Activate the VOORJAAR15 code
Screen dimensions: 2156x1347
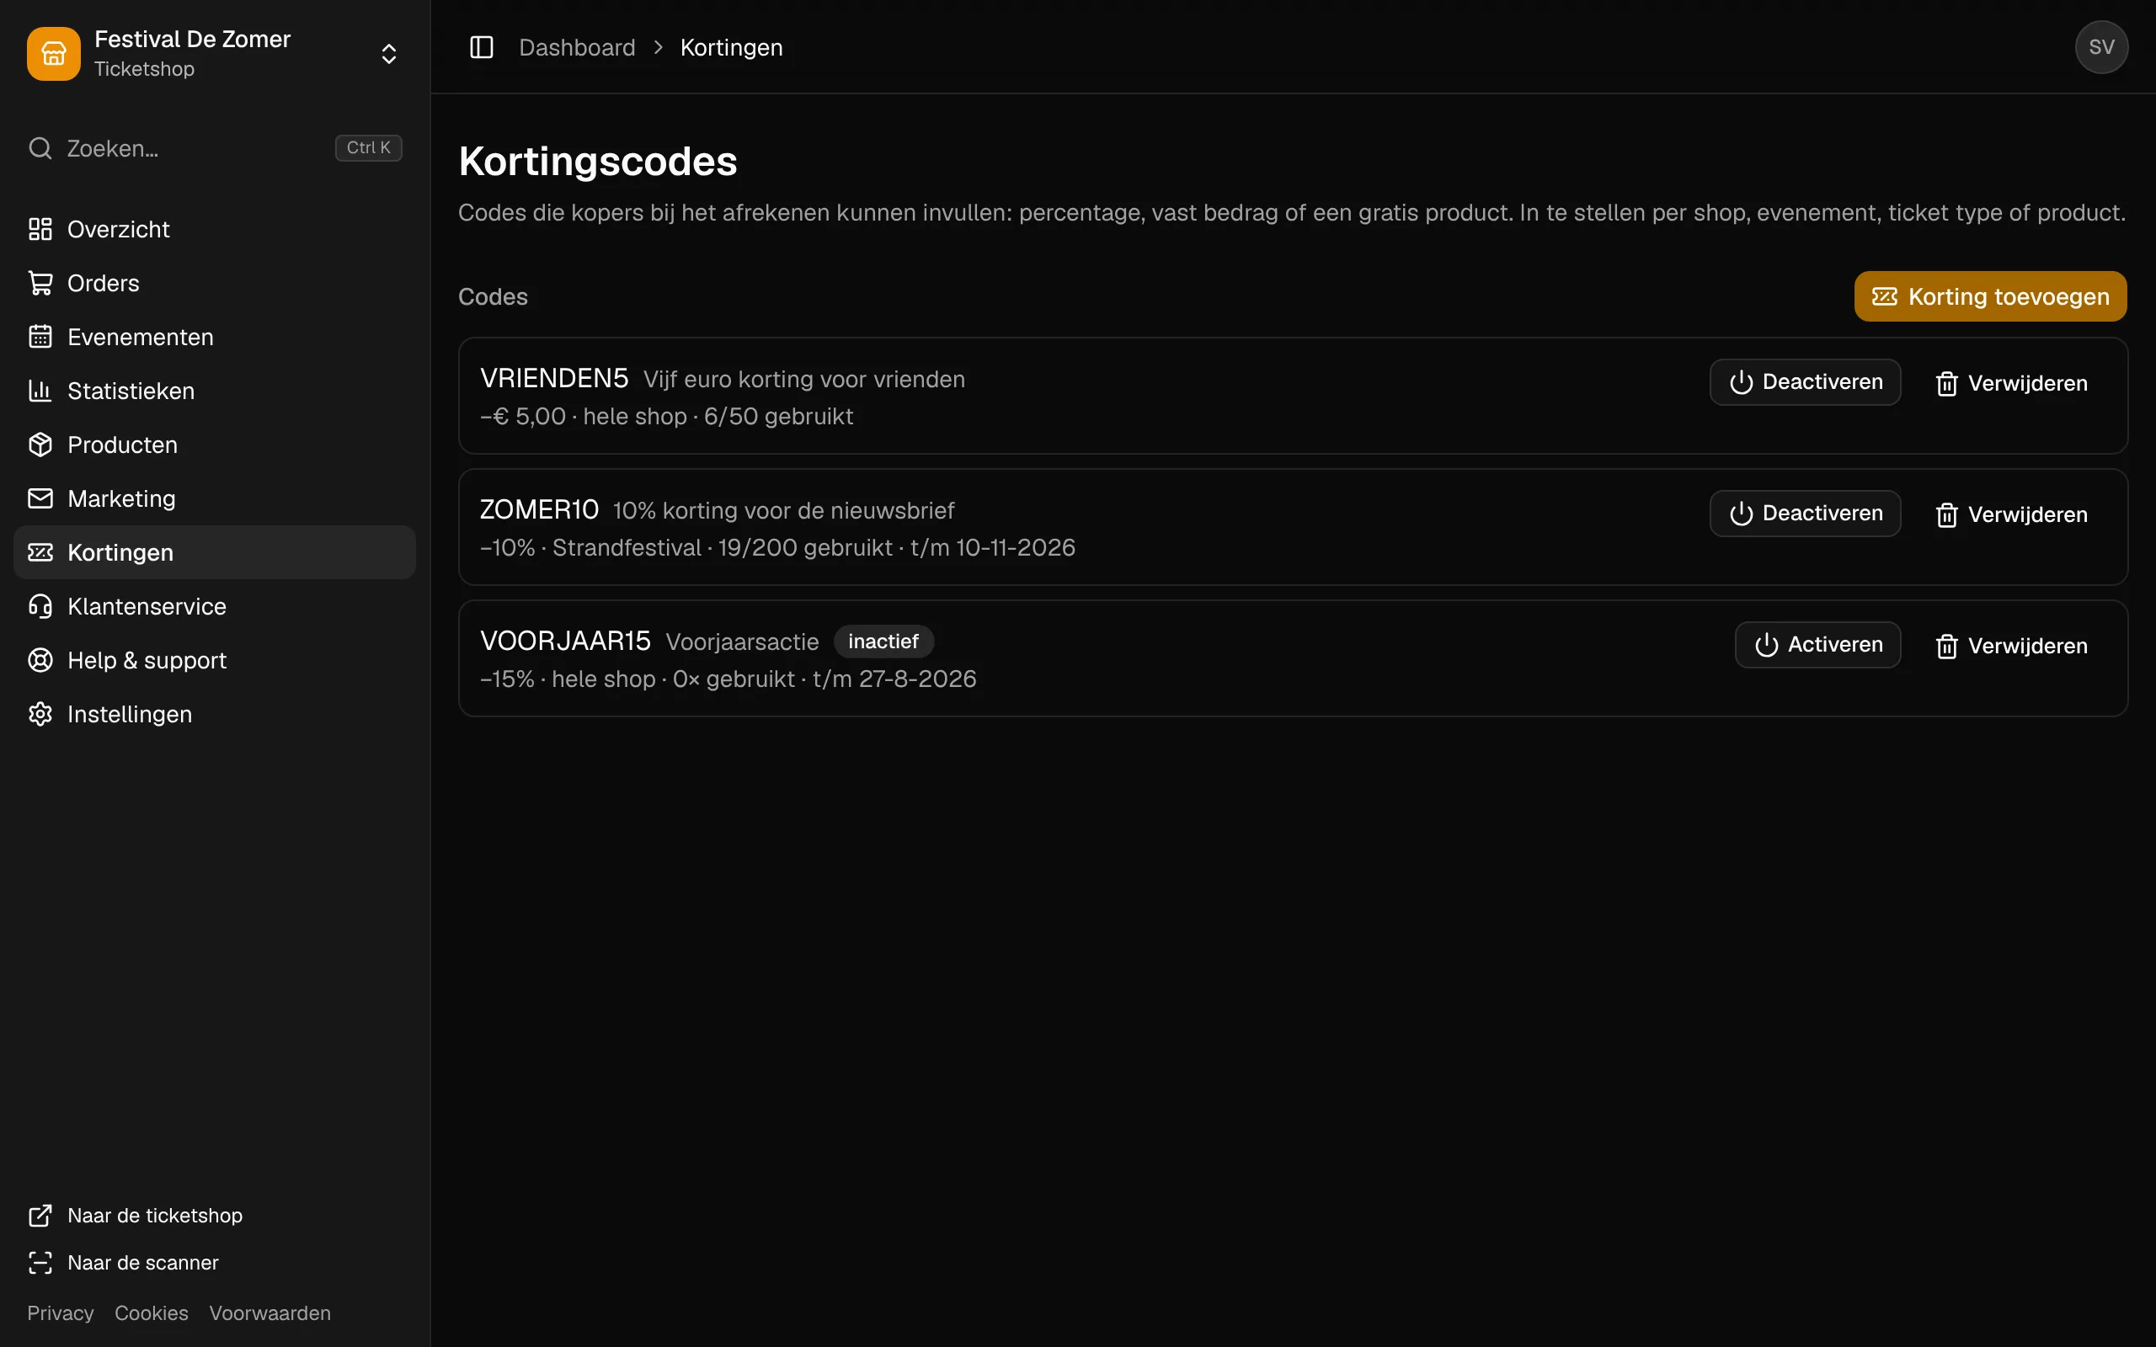click(x=1817, y=645)
